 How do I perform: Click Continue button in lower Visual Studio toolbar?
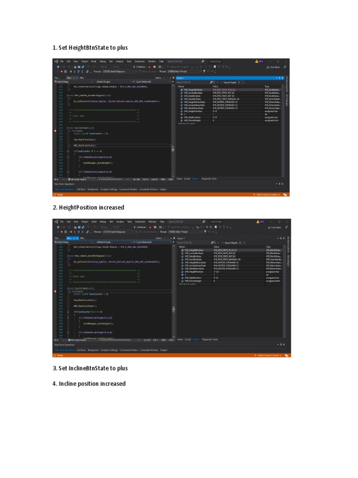[140, 227]
